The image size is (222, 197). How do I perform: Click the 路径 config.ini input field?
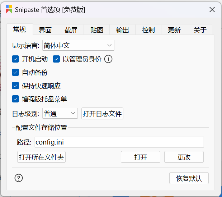[119, 142]
